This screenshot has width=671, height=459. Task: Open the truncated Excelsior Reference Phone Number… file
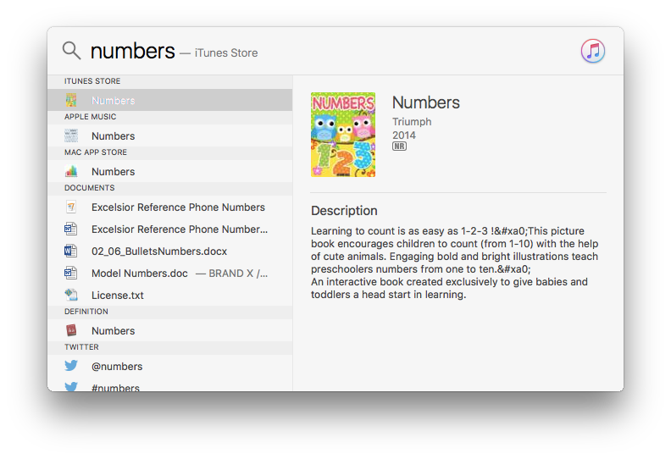coord(170,229)
